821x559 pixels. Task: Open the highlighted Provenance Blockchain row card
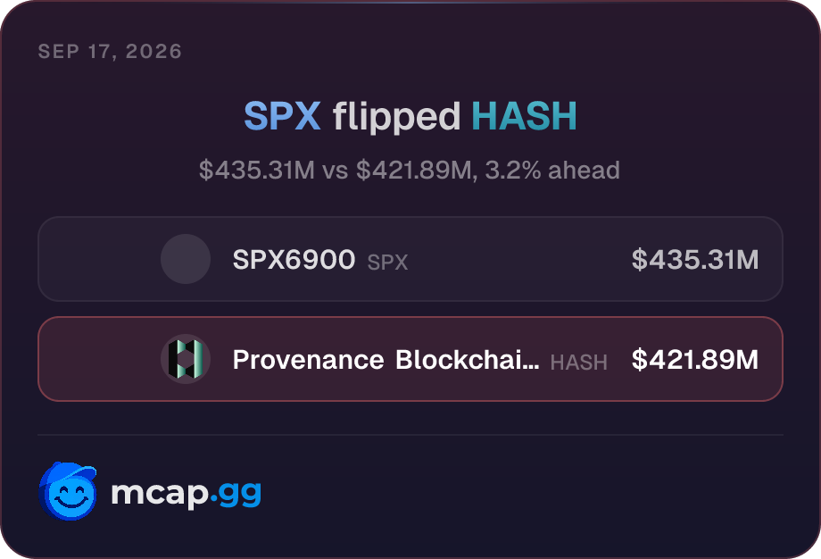[x=410, y=359]
